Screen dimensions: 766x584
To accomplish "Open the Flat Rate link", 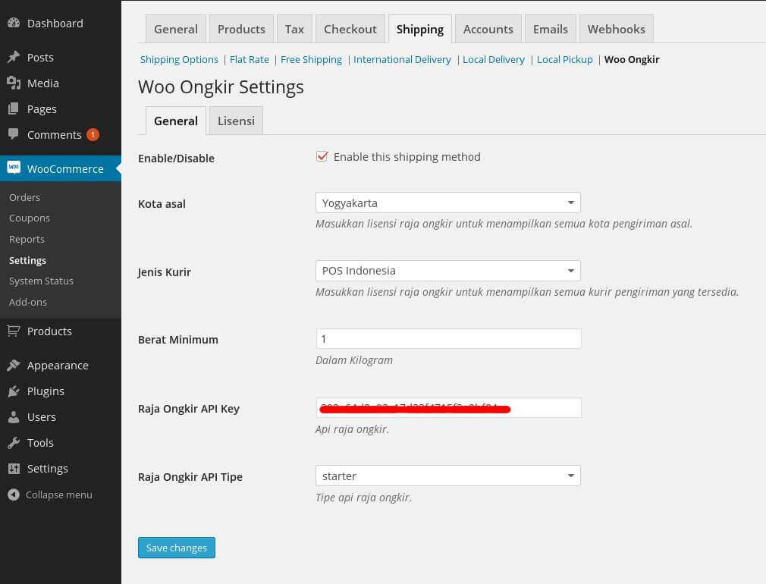I will [250, 60].
